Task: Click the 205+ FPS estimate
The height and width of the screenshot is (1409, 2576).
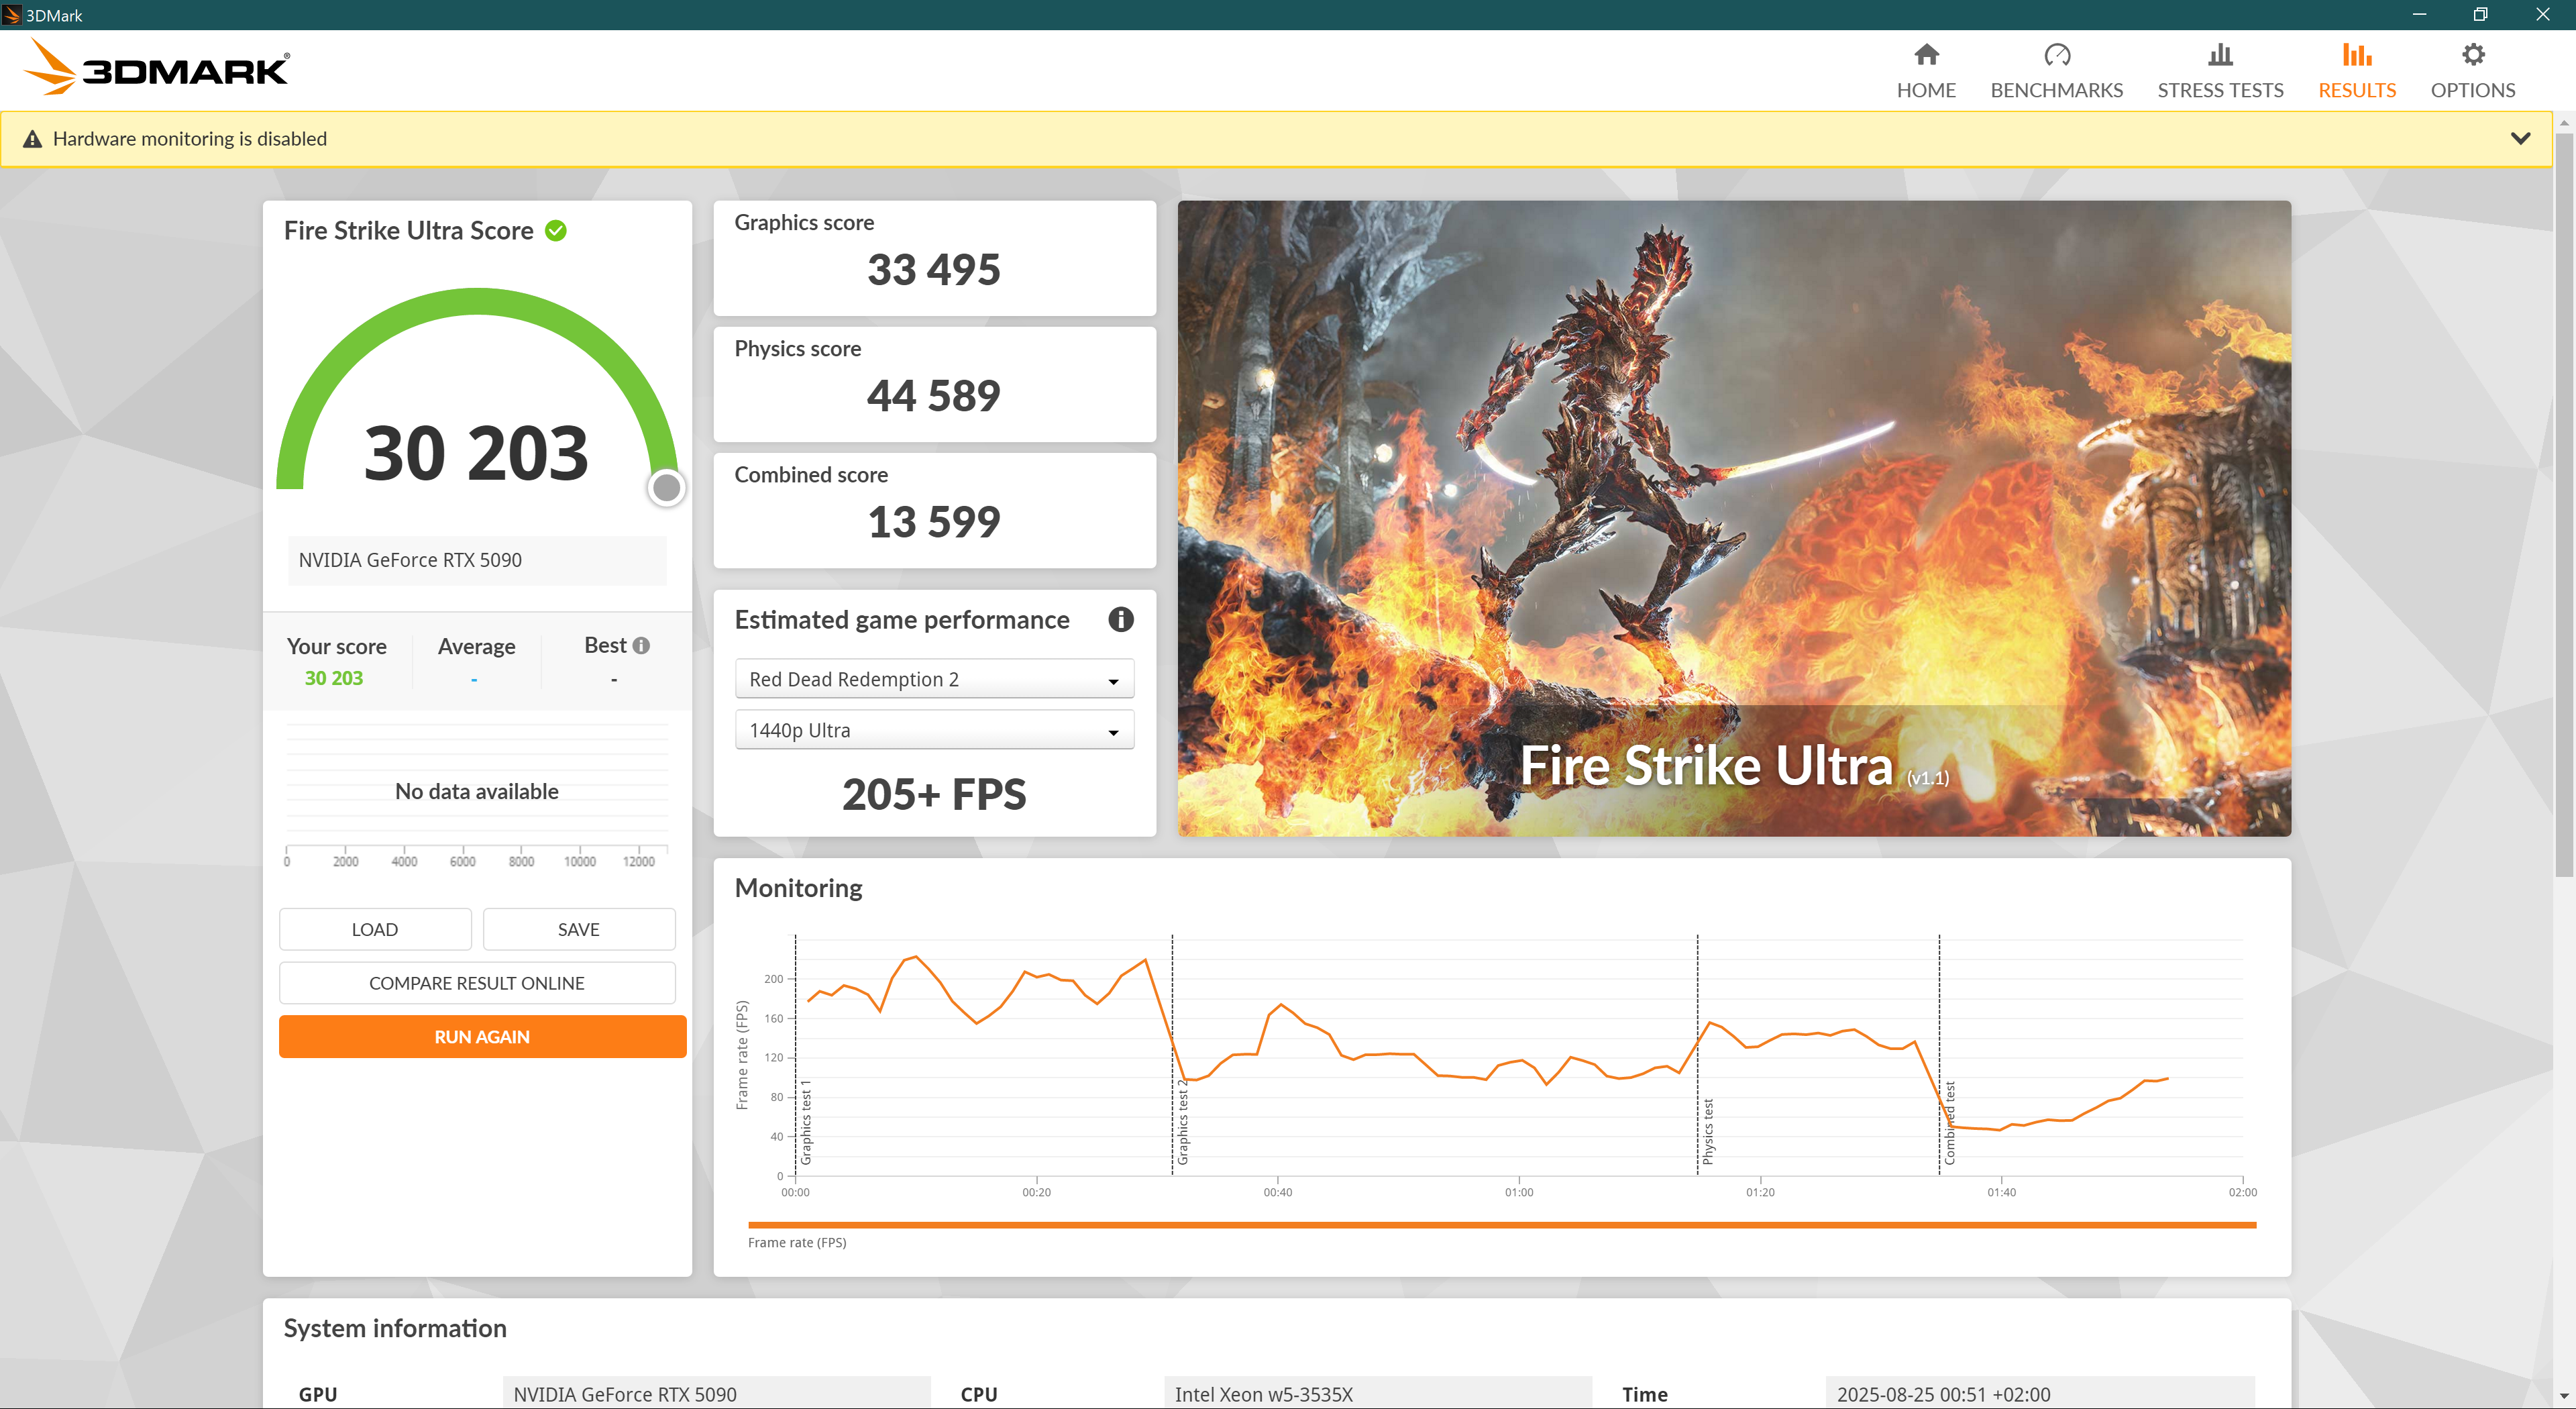Action: click(x=933, y=794)
